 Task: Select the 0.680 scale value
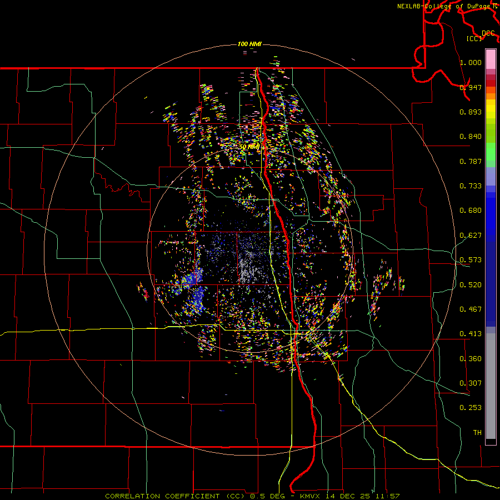[x=471, y=211]
